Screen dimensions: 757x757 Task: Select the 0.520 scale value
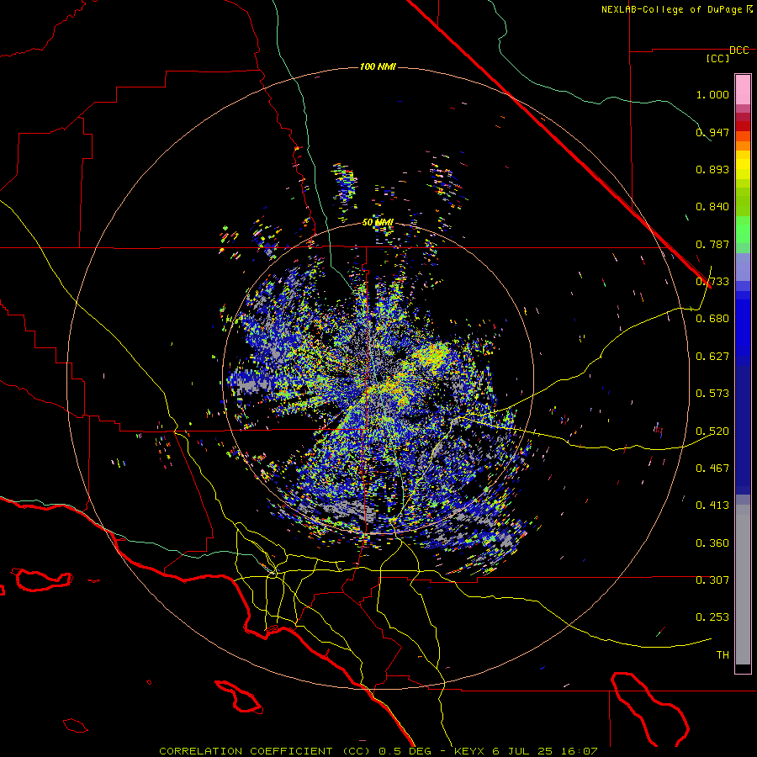point(712,431)
